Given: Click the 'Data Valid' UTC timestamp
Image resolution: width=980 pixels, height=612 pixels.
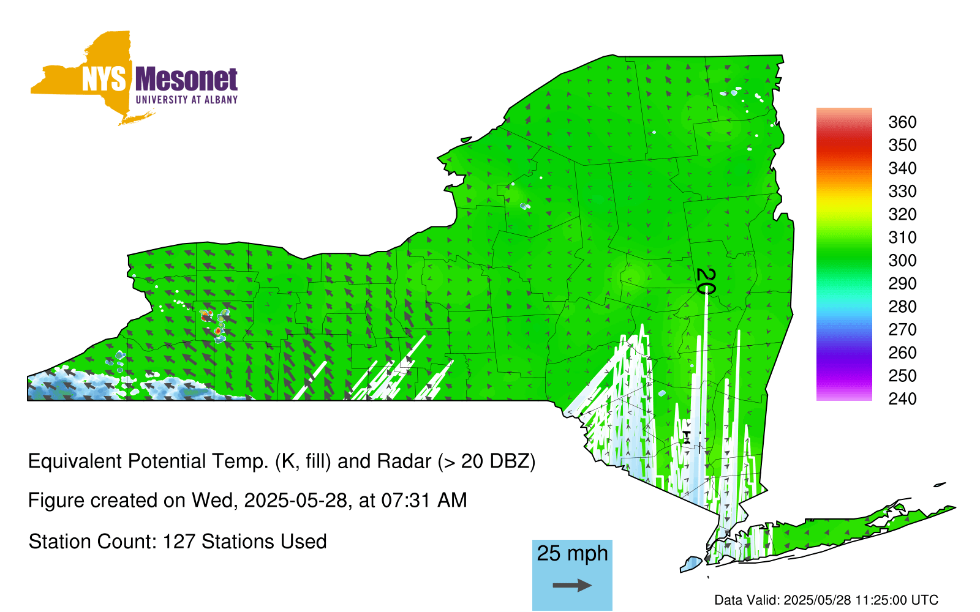Looking at the screenshot, I should (x=826, y=600).
